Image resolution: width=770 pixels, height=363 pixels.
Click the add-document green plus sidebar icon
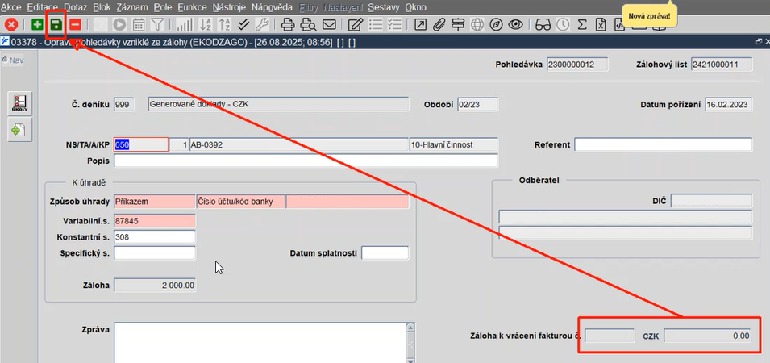click(x=20, y=130)
